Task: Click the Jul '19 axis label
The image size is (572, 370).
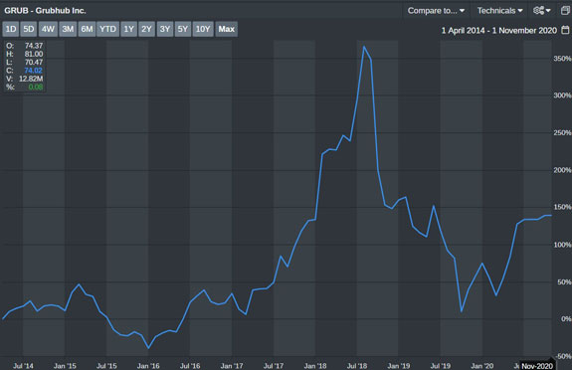Action: (441, 366)
